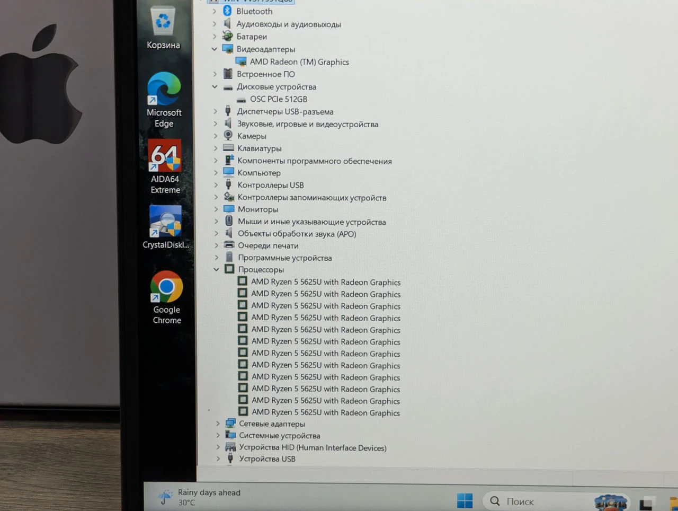Click the OSC PCIe 512GB disk icon
The image size is (678, 511).
241,99
